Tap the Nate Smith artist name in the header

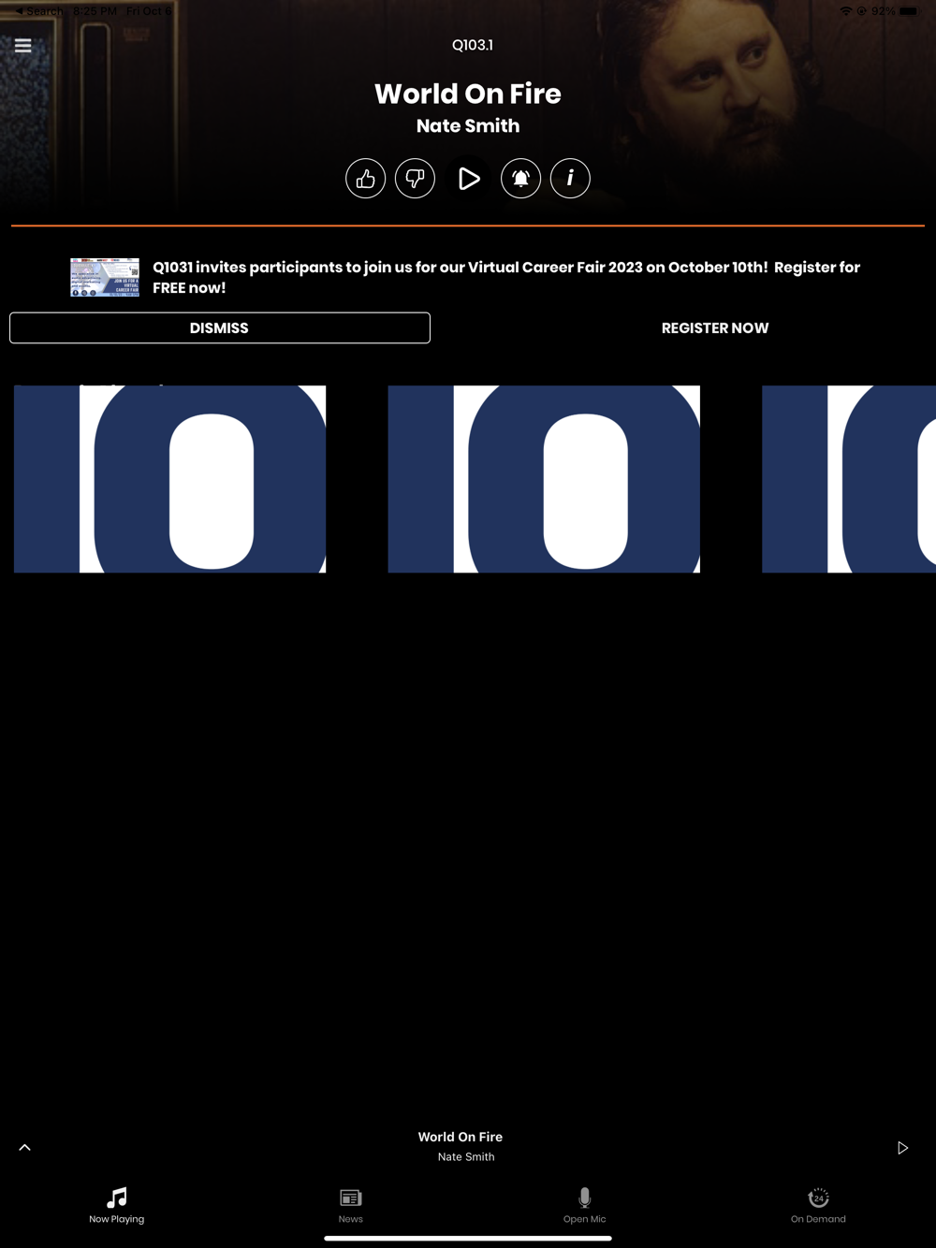pos(468,125)
